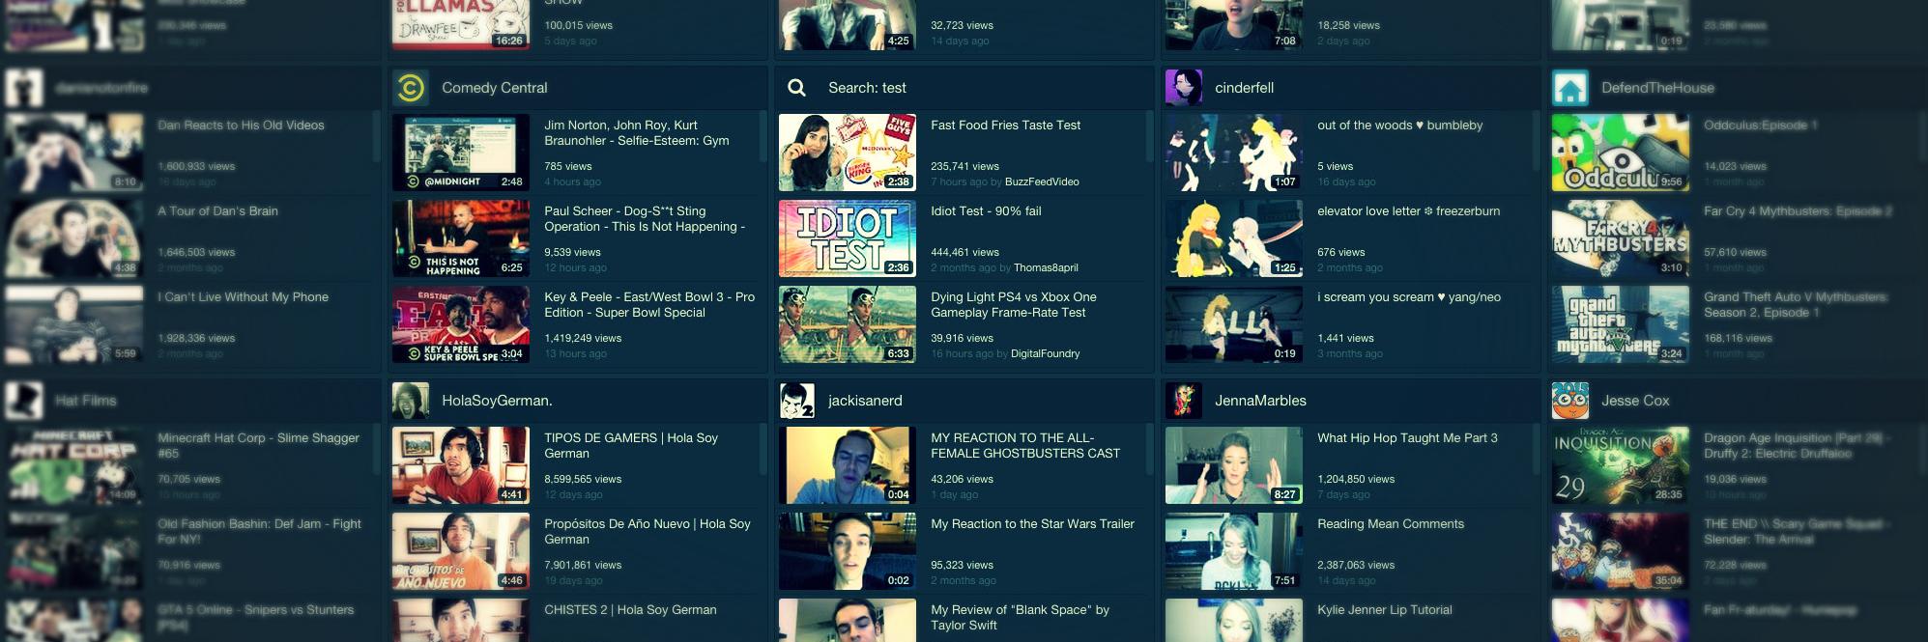This screenshot has width=1928, height=642.
Task: Click title 'I Can't Live Without My Phone'
Action: (243, 297)
